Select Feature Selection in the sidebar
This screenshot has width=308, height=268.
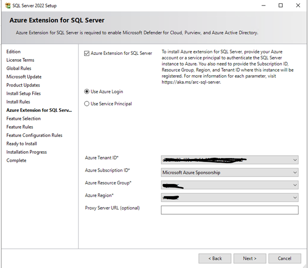(x=23, y=119)
